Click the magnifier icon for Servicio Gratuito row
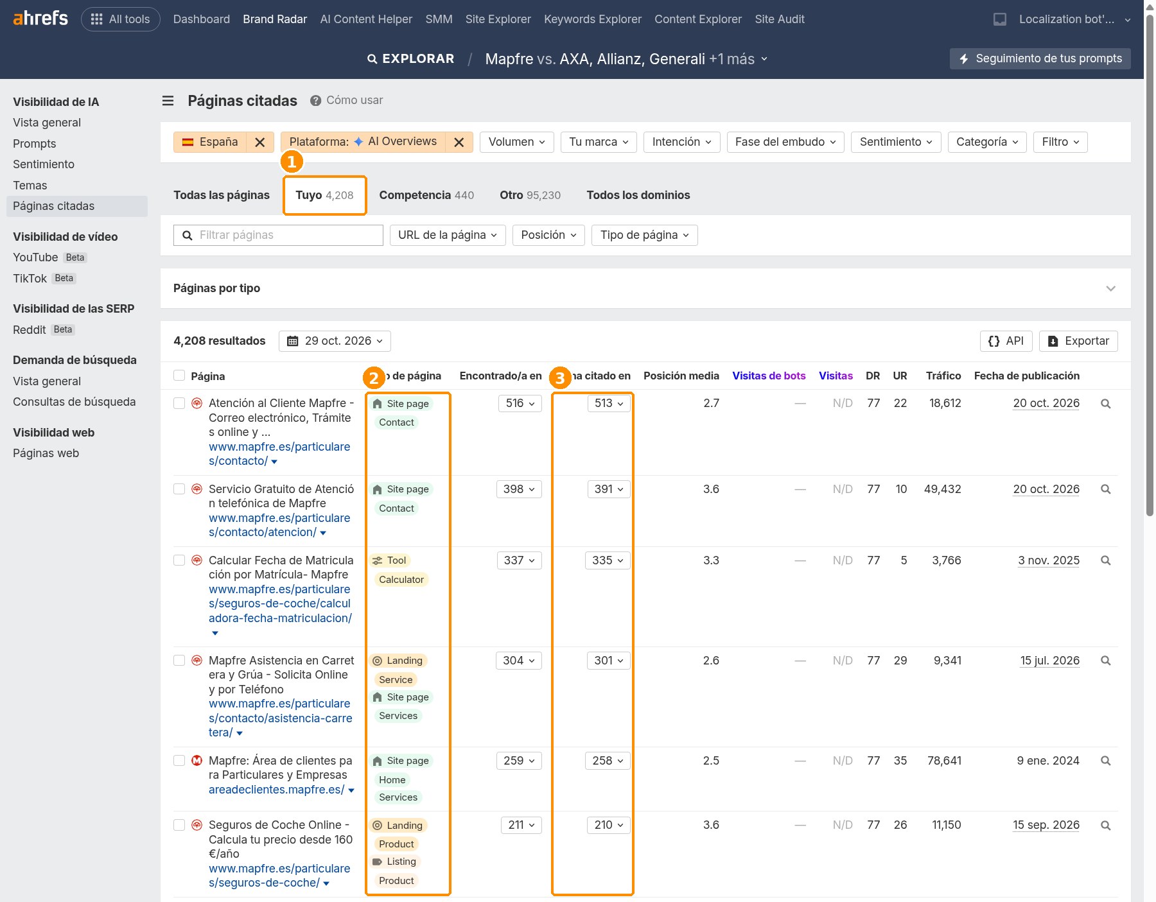This screenshot has width=1156, height=902. click(x=1106, y=489)
